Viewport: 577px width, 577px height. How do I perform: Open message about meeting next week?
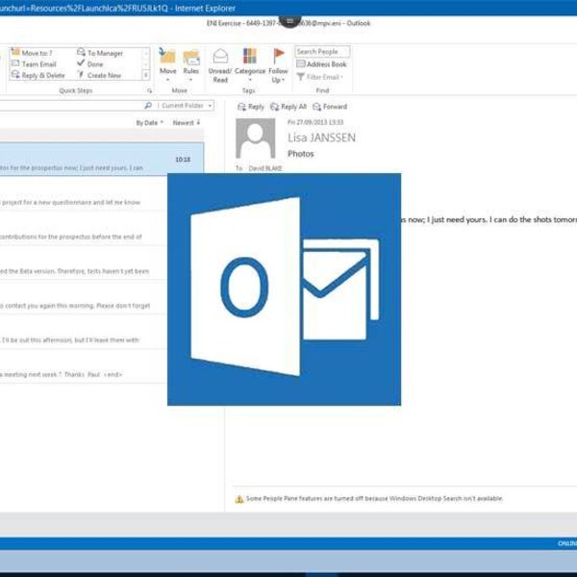pos(84,366)
